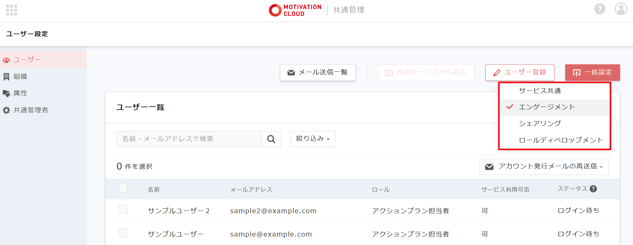Check the box for sample@example.com row
Screen dimensions: 633x245
click(x=123, y=232)
